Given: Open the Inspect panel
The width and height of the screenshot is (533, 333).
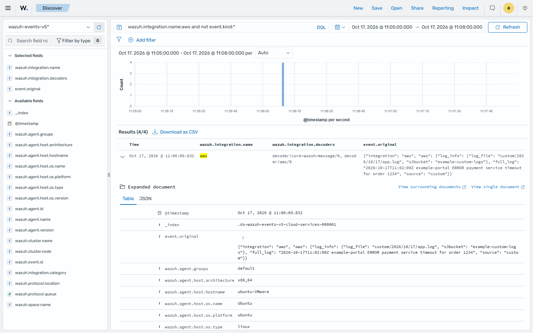Looking at the screenshot, I should click(x=470, y=8).
